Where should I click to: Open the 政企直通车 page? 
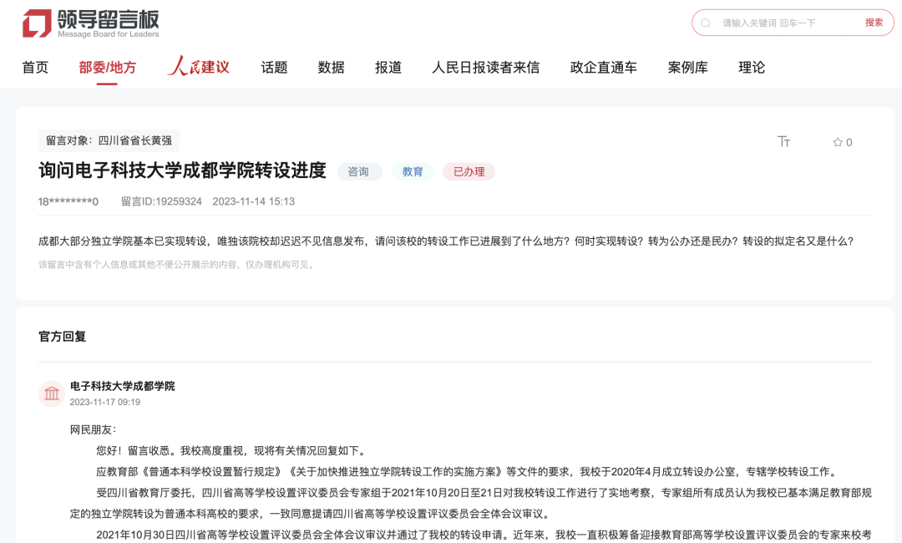(602, 67)
